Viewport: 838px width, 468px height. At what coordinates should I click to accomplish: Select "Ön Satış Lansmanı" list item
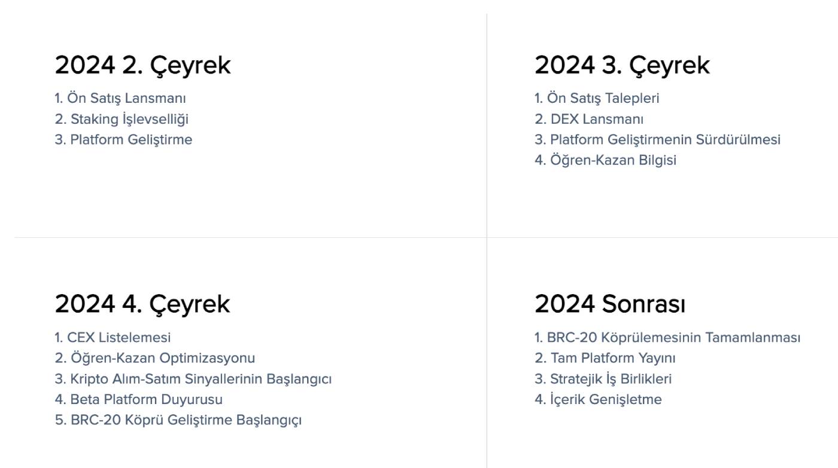point(126,98)
